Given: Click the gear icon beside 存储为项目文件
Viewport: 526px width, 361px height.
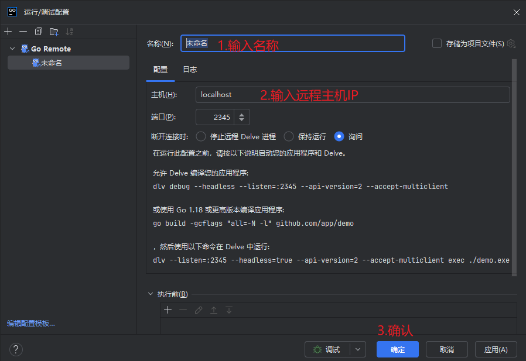Looking at the screenshot, I should click(511, 44).
